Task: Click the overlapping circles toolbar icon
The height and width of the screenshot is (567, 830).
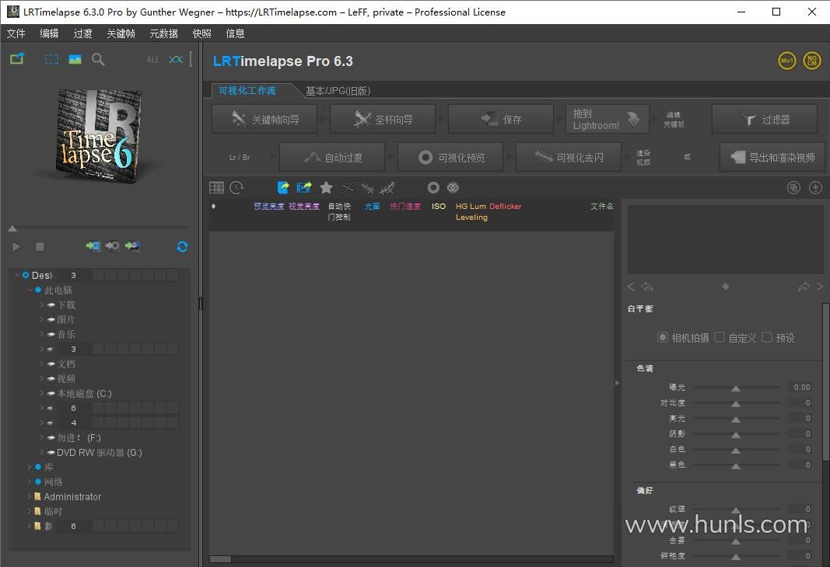Action: 453,188
